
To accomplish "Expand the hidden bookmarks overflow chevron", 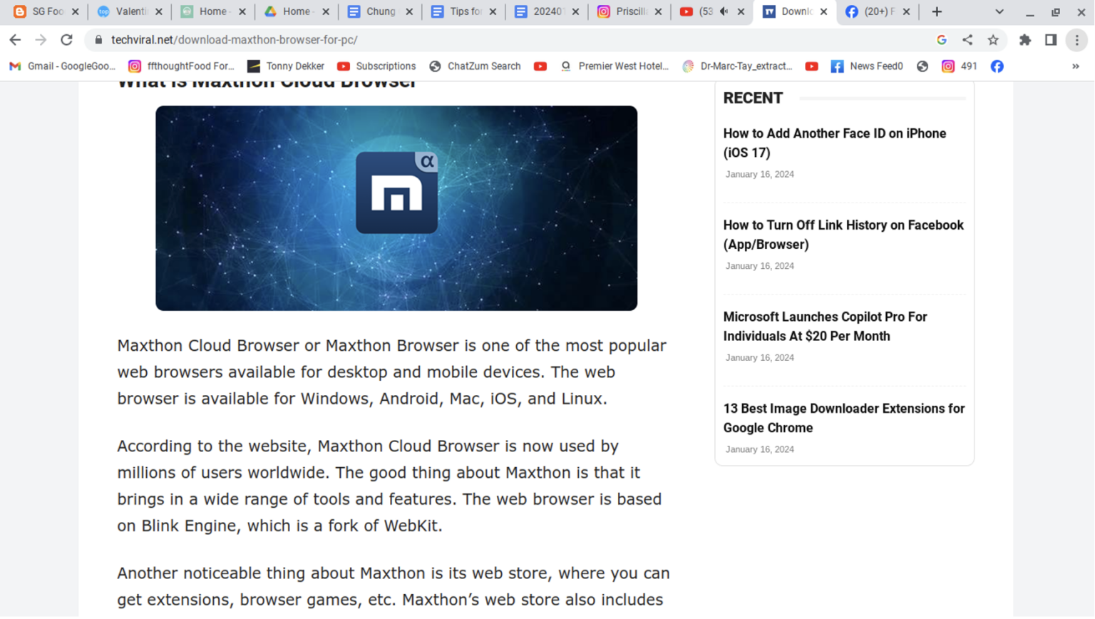I will click(x=1075, y=66).
